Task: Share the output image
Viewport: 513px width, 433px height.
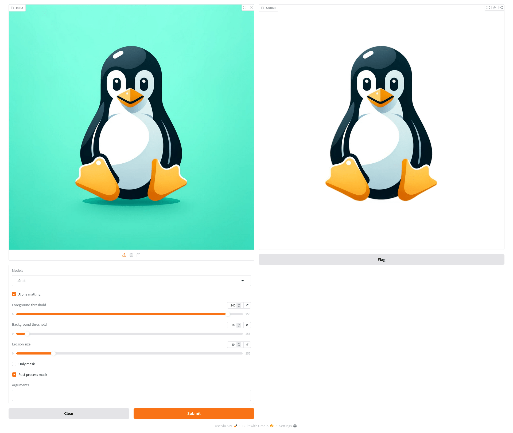Action: coord(501,7)
